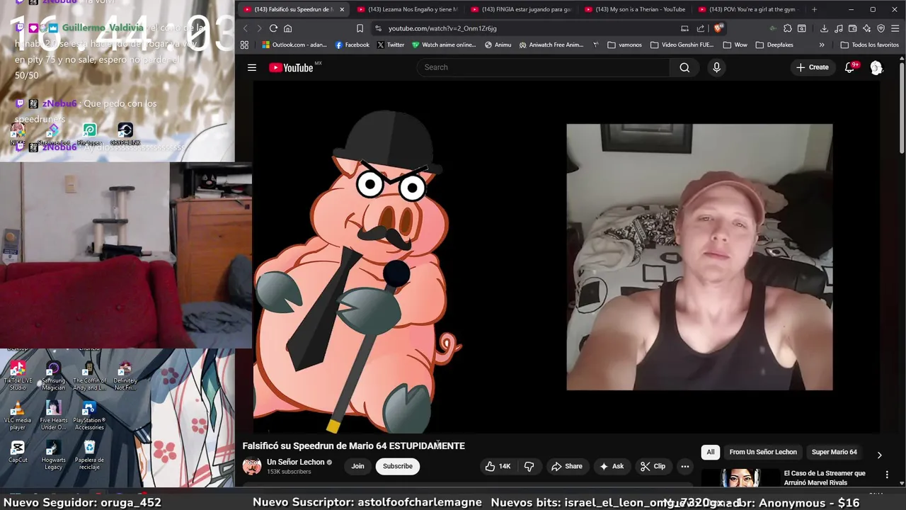Open Samsung Magician desktop shortcut

(x=53, y=376)
